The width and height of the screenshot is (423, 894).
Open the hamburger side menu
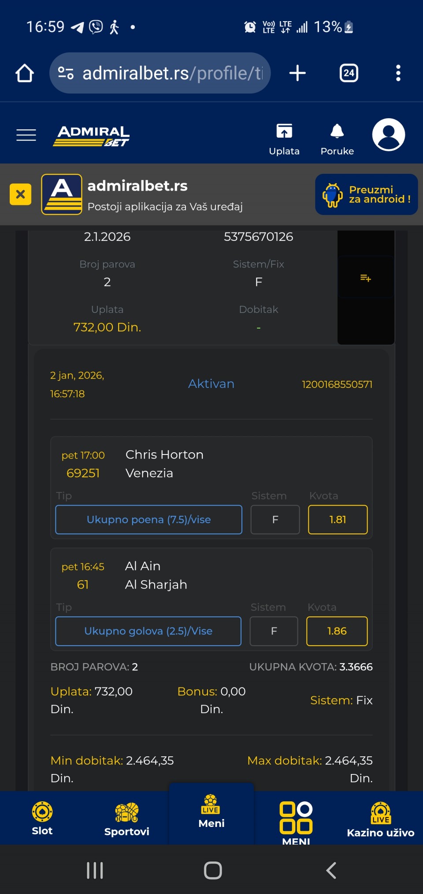click(26, 135)
